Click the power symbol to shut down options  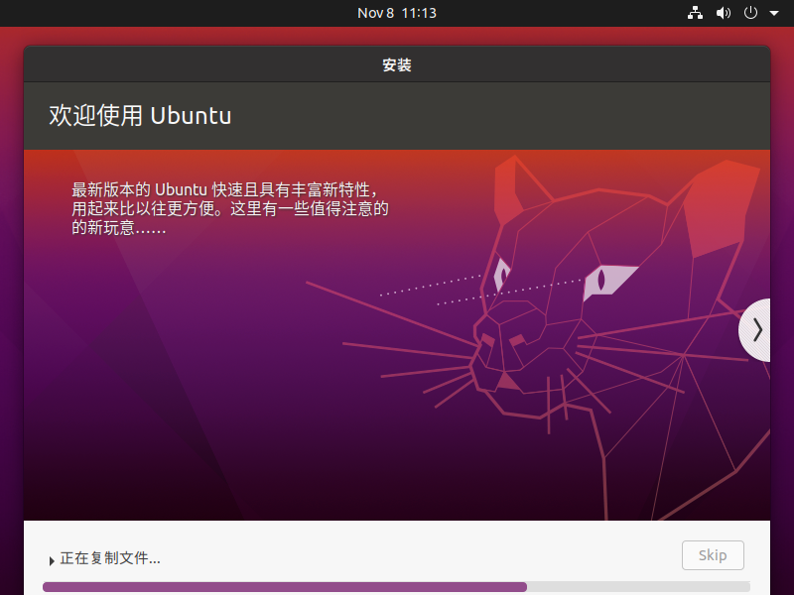[750, 13]
